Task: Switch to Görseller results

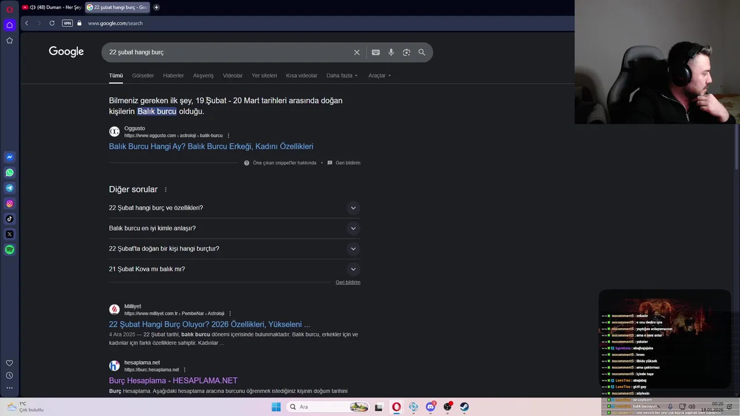Action: pos(143,76)
